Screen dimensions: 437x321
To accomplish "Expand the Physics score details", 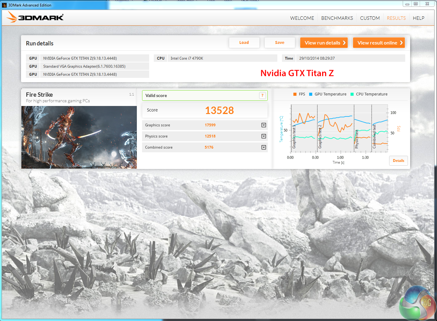I will (264, 136).
